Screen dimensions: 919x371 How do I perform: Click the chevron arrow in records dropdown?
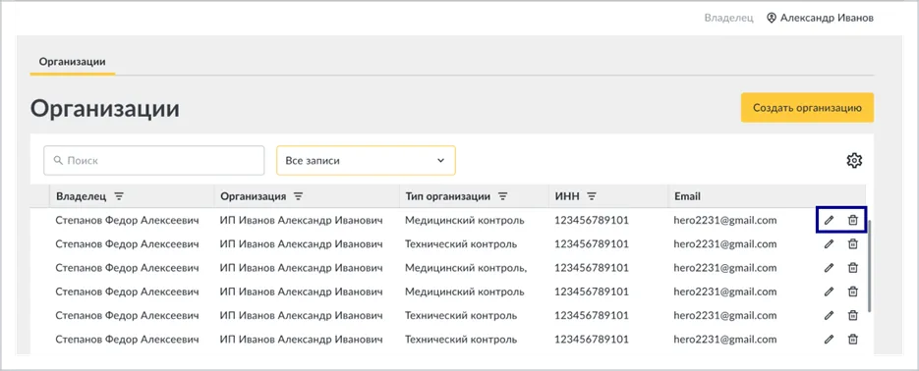(440, 160)
